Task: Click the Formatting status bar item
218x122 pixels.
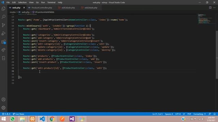Action: [199, 114]
